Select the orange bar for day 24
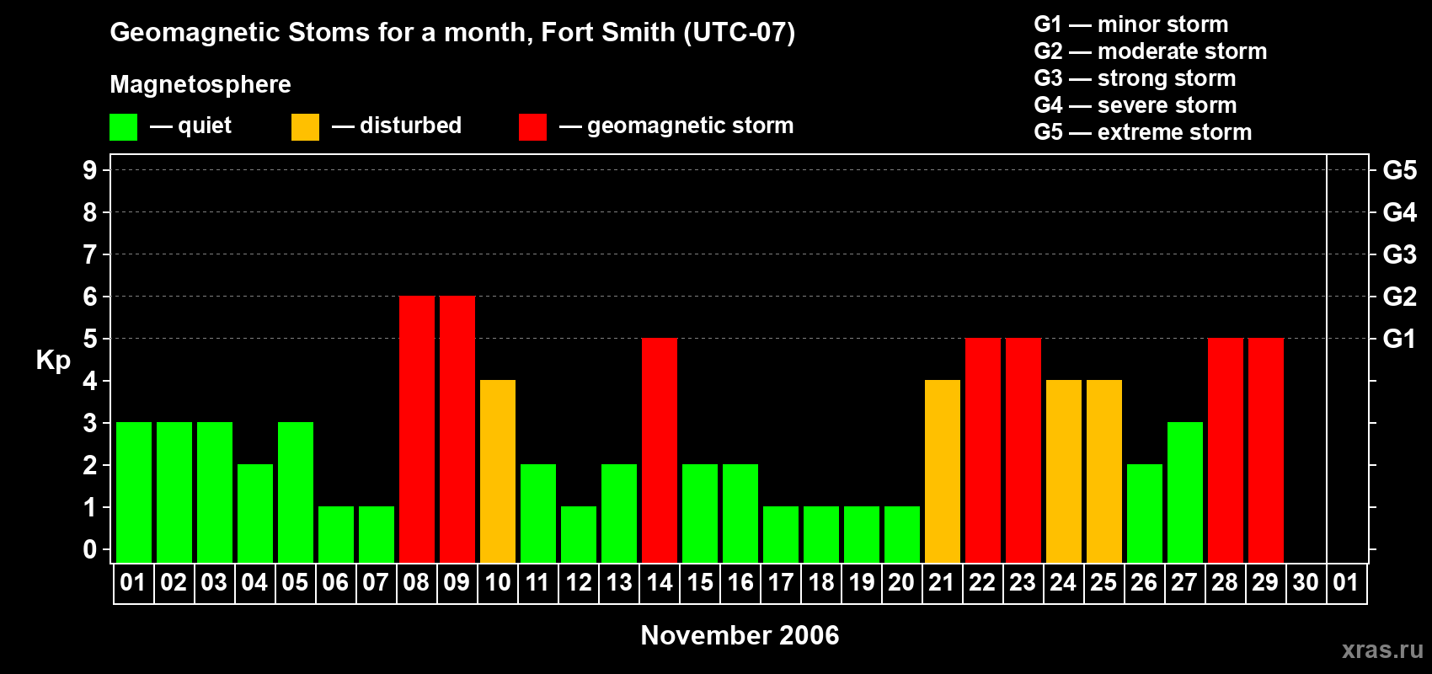Viewport: 1432px width, 674px height. tap(1064, 471)
